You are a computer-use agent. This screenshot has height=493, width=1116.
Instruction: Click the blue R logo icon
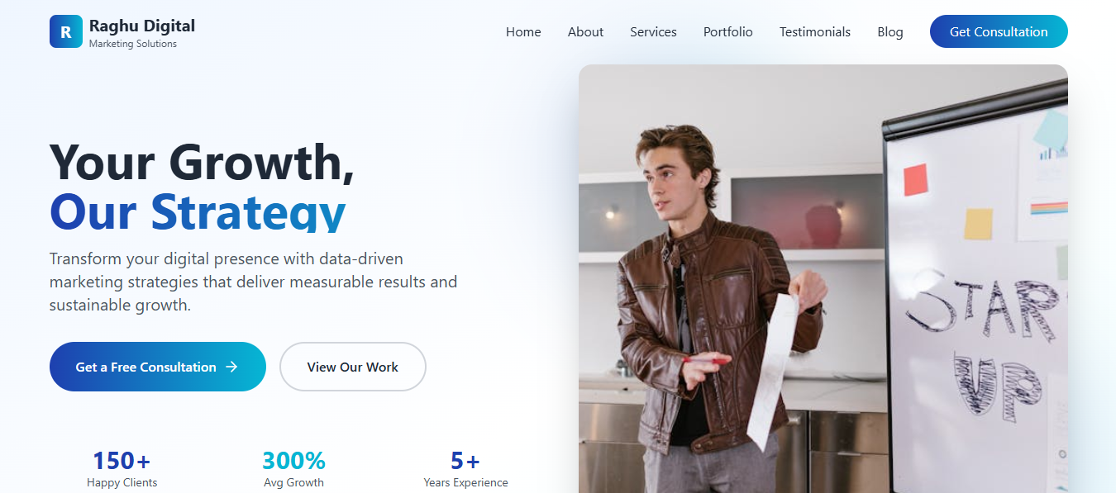(66, 31)
